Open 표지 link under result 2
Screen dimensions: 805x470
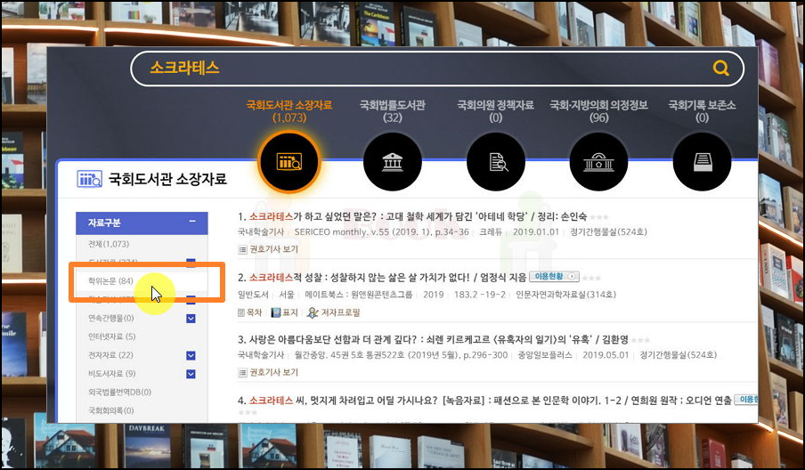point(290,312)
